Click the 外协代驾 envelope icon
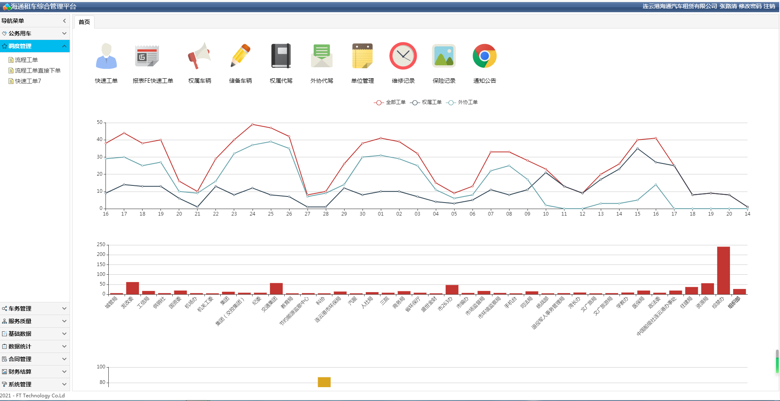Viewport: 780px width, 401px height. pyautogui.click(x=322, y=56)
